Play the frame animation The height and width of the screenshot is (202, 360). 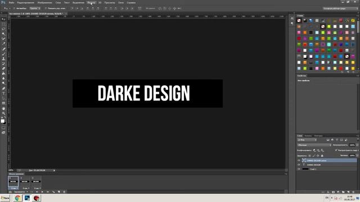[x=42, y=192]
